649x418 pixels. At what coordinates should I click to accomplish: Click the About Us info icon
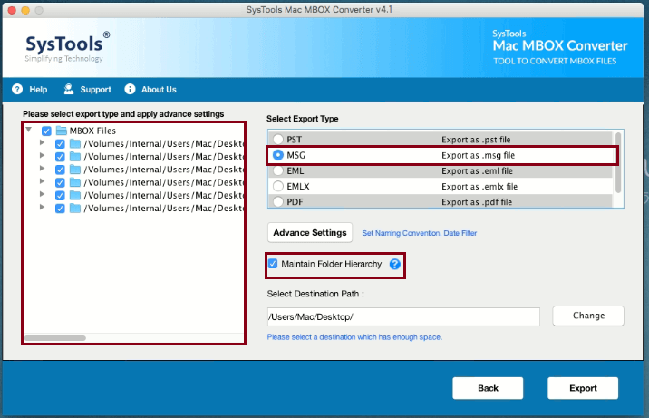(130, 90)
